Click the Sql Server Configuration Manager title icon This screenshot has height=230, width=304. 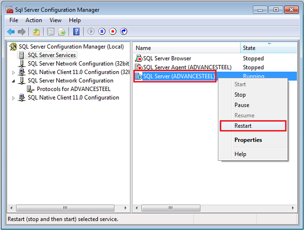point(9,10)
